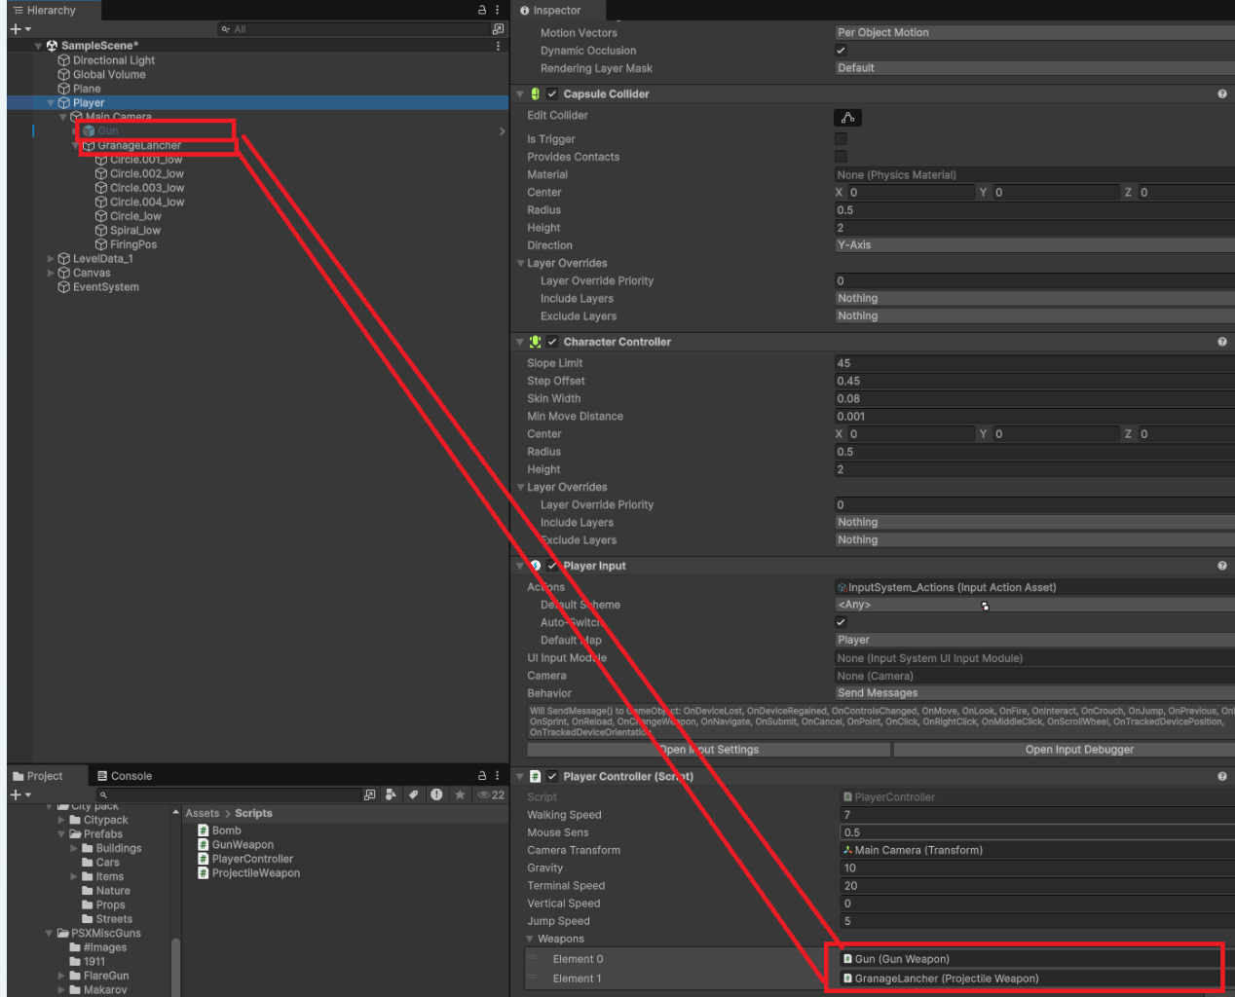Click the EventSystem object icon
Image resolution: width=1235 pixels, height=997 pixels.
(x=64, y=287)
